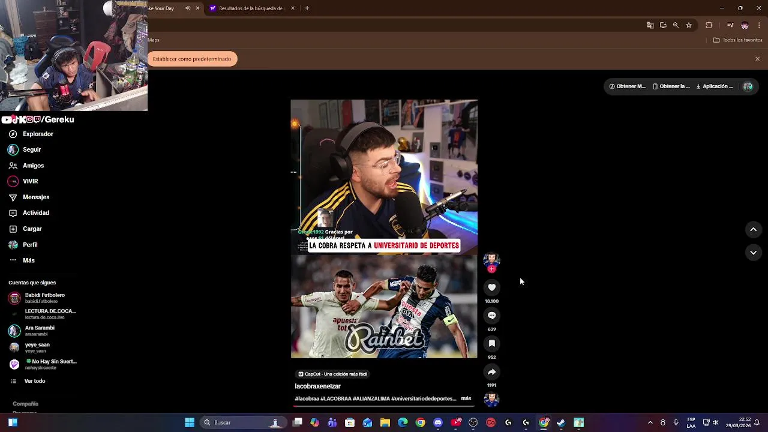Click the #universitariodedeportes hashtag
This screenshot has height=432, width=768.
click(x=424, y=398)
